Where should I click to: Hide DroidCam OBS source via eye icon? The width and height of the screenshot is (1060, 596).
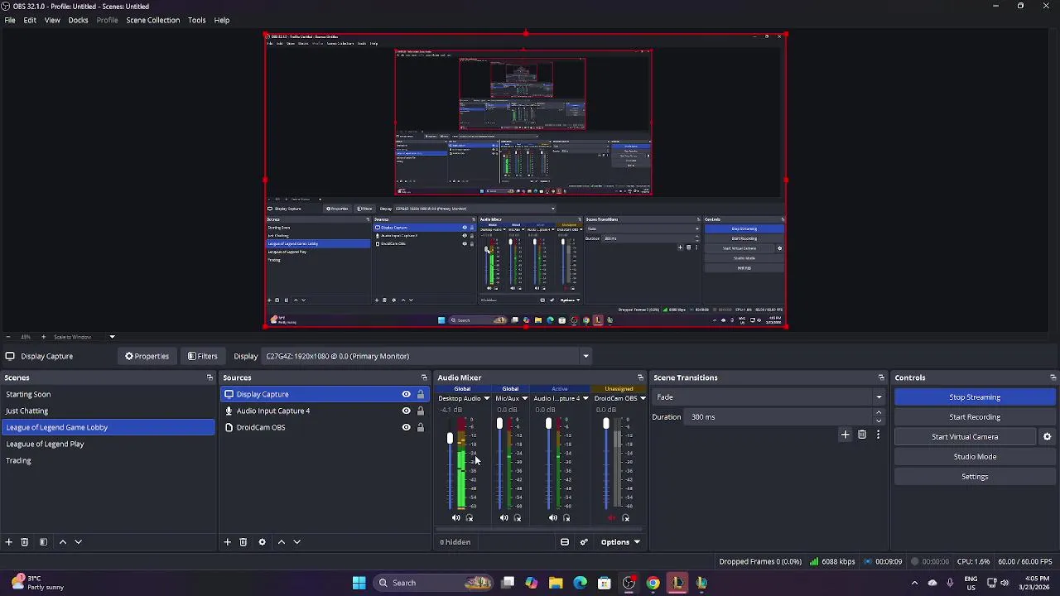[x=406, y=427]
